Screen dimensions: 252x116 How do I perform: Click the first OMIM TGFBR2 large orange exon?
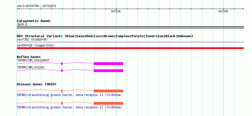coord(108,91)
